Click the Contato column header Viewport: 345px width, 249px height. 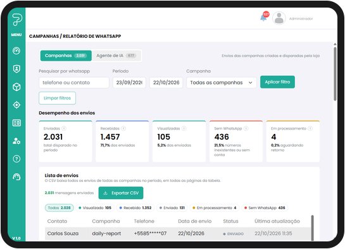tap(57, 221)
